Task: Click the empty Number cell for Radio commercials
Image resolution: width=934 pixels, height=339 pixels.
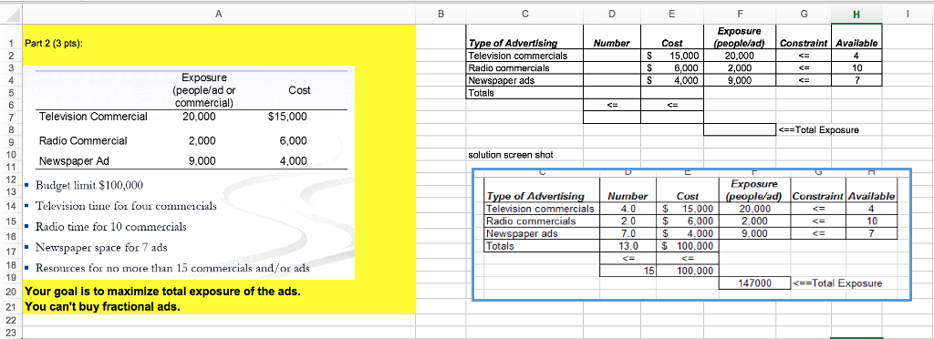Action: [x=612, y=67]
